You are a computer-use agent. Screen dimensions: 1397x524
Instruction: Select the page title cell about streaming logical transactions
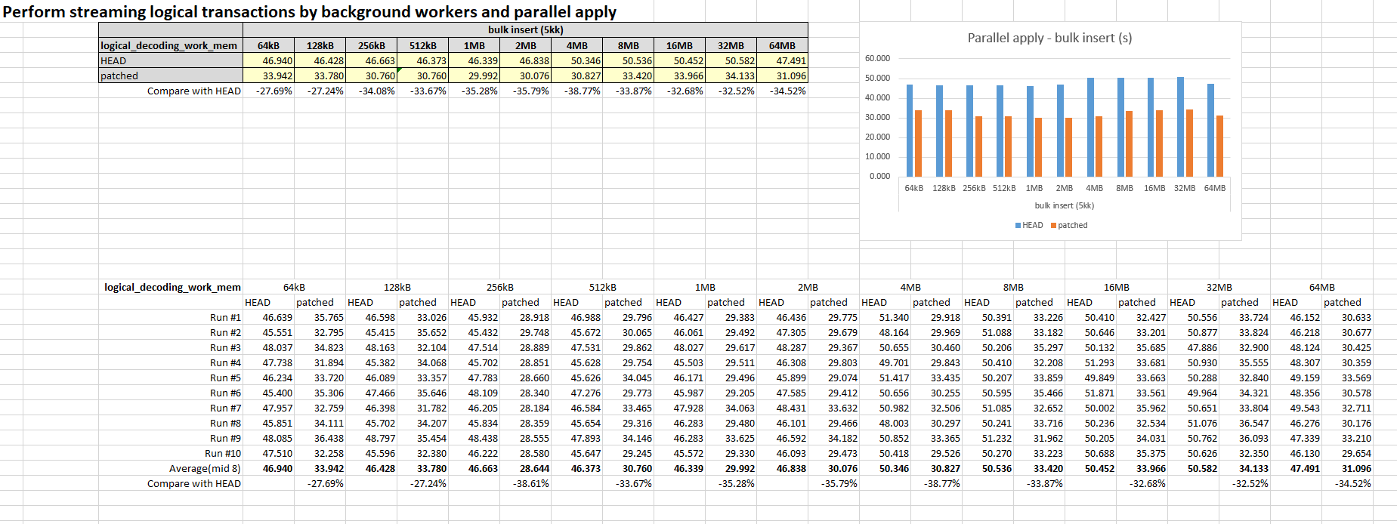point(310,12)
